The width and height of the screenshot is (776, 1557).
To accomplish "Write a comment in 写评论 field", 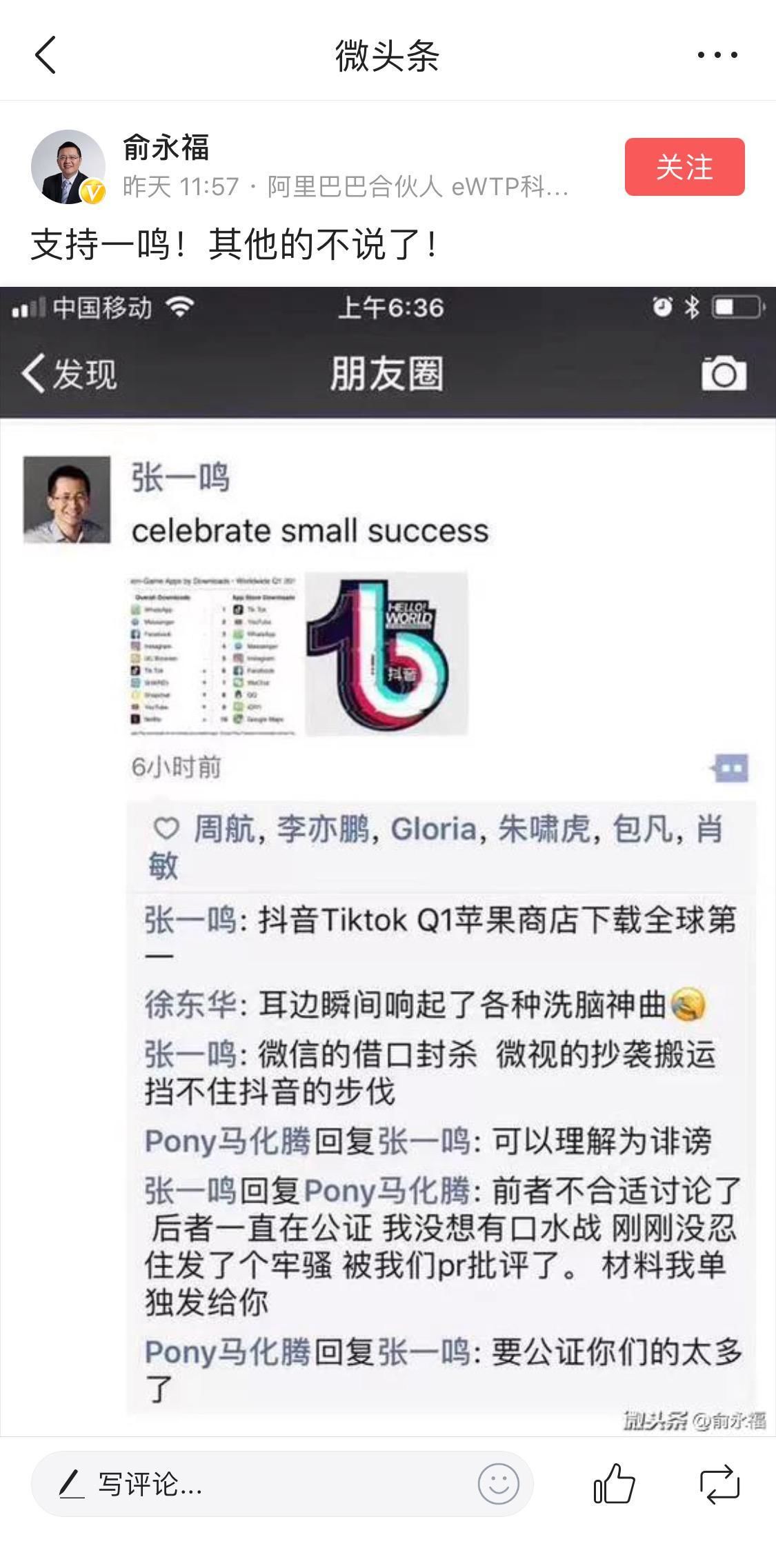I will (281, 1483).
